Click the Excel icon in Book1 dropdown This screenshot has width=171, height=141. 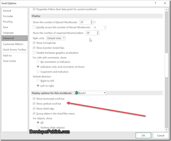[77, 93]
